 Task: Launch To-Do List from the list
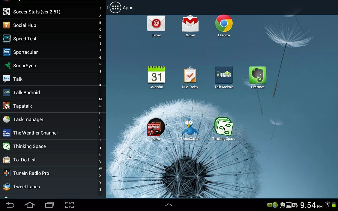tap(49, 160)
